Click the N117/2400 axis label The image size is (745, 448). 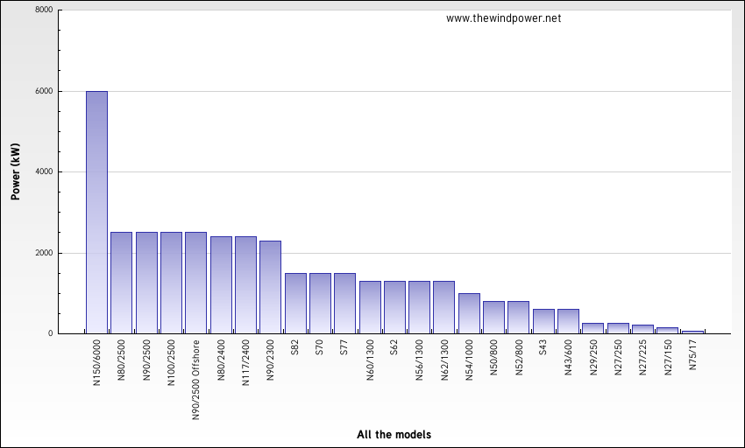coord(245,362)
